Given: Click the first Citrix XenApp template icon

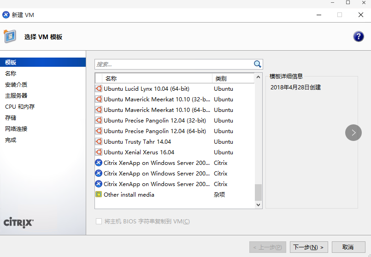Looking at the screenshot, I should 99,163.
